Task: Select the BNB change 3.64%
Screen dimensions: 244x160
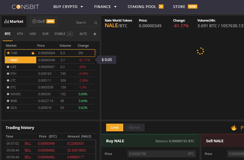Action: [83, 101]
